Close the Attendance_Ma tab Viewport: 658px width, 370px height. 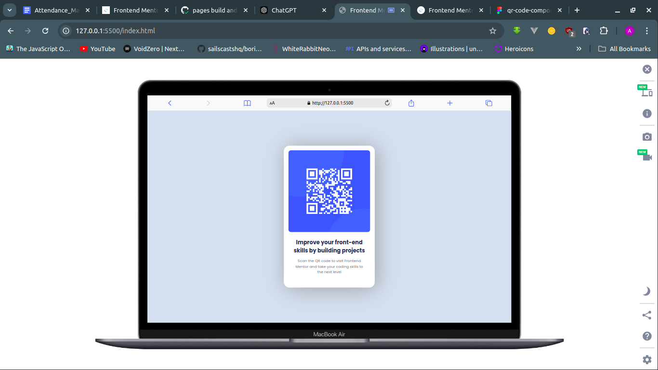click(x=88, y=10)
